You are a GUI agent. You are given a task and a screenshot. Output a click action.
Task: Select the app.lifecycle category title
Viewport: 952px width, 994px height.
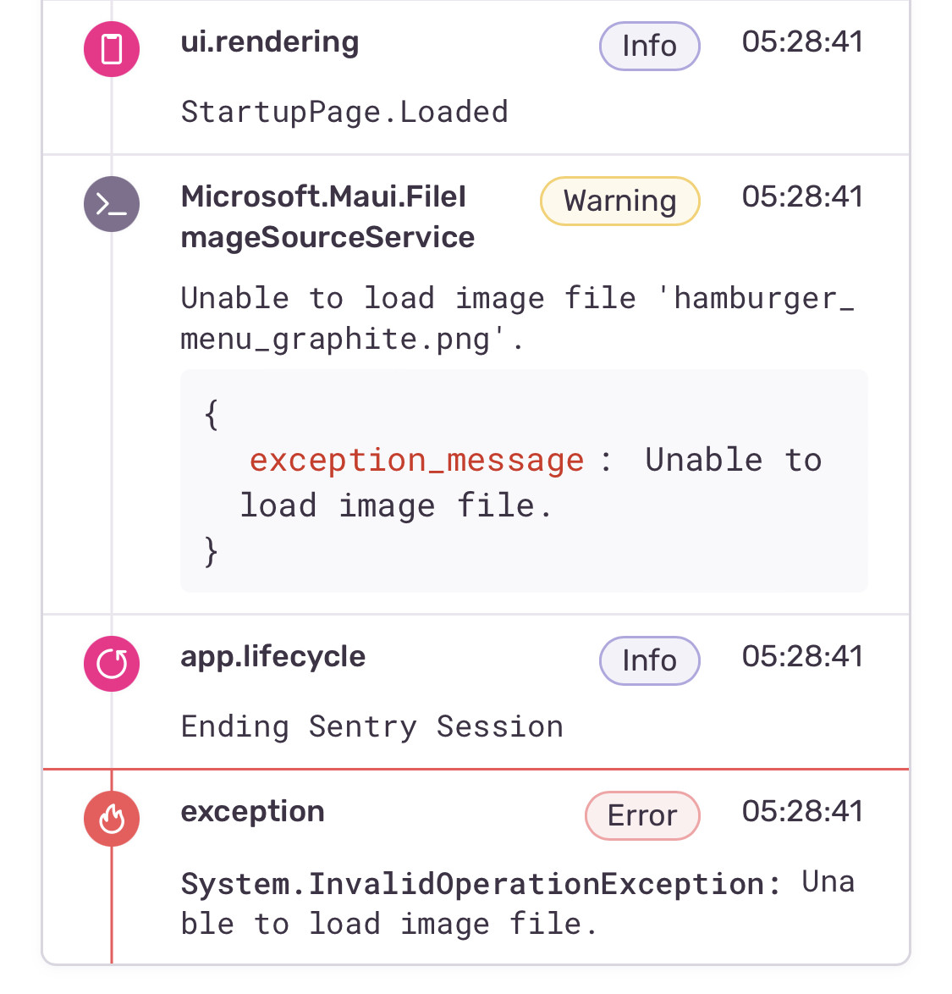point(272,656)
